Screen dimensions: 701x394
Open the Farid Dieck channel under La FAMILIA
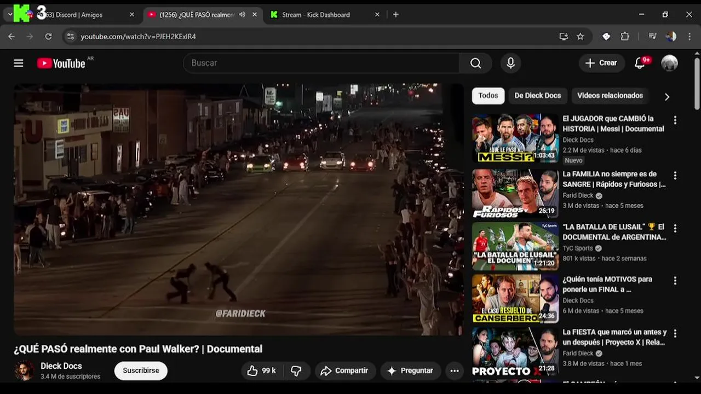click(578, 195)
